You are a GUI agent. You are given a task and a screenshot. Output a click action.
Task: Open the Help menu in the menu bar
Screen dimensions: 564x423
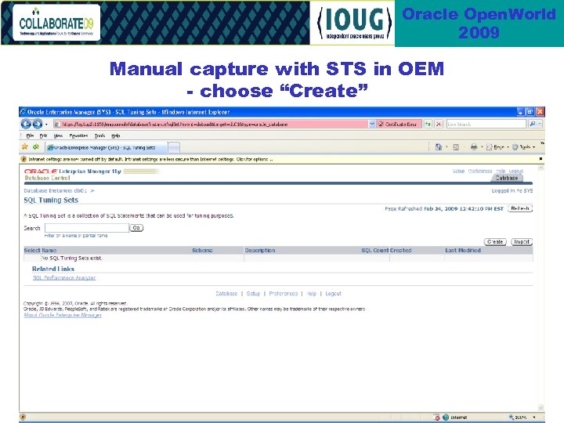click(x=115, y=136)
